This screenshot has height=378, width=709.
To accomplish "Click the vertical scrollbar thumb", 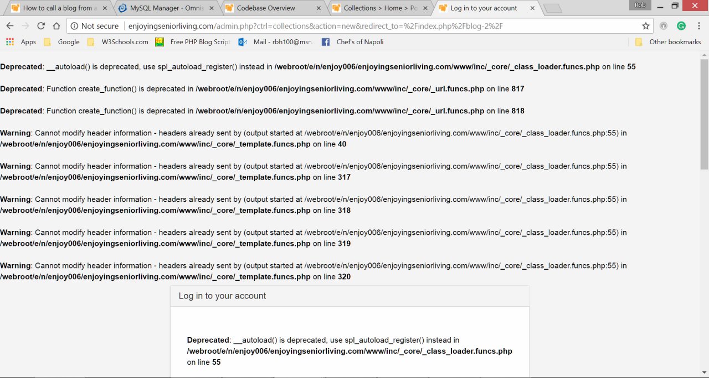I will 705,113.
